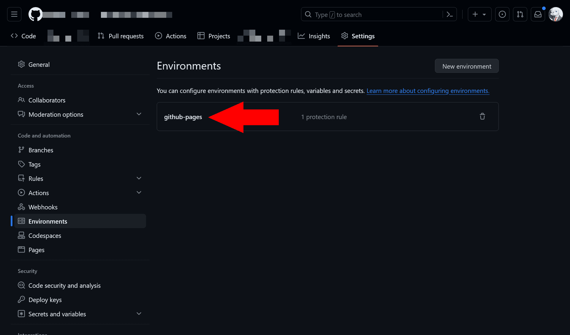
Task: Open Code security and analysis
Action: 80,285
